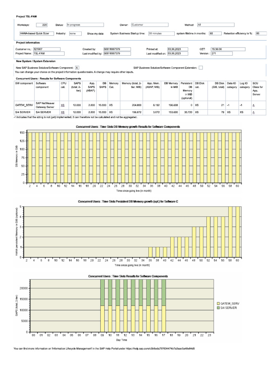Check the Software Component Extension checkbox
Viewport: 279px width, 372px height.
(201, 68)
